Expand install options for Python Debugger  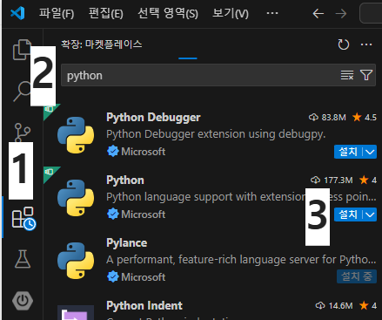(370, 152)
